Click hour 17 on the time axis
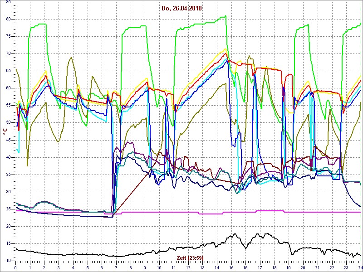 tap(260, 267)
